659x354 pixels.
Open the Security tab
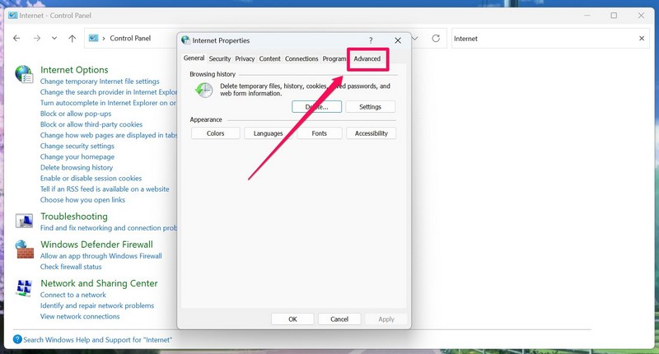click(x=220, y=59)
